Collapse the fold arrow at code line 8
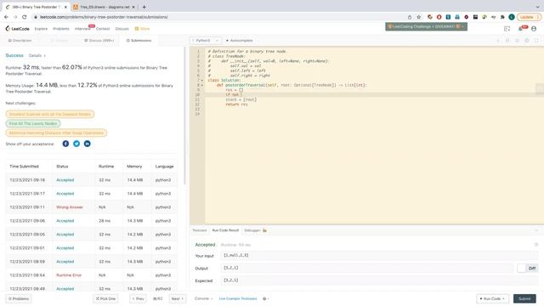544x306 pixels. [x=202, y=85]
